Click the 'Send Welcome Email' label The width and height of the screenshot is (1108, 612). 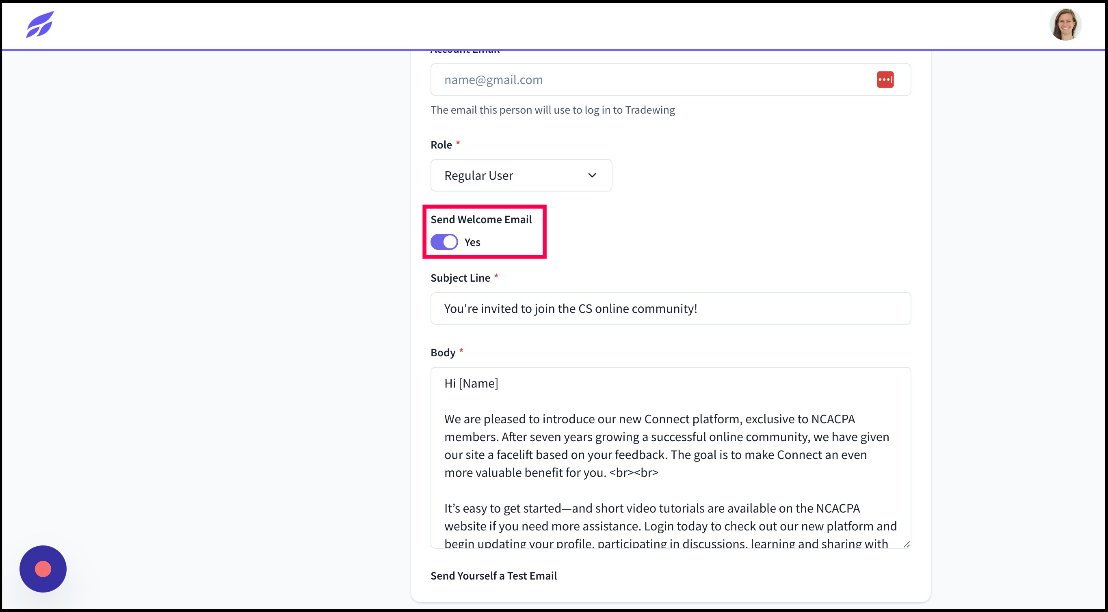point(481,220)
